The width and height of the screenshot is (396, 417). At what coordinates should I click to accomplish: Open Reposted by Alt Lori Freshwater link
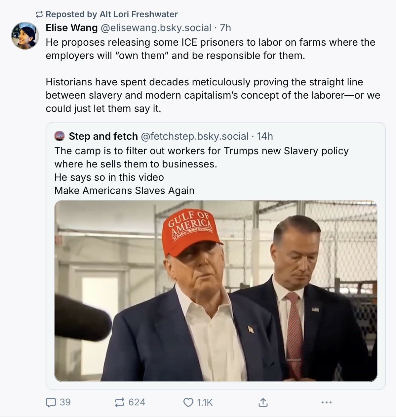[112, 14]
